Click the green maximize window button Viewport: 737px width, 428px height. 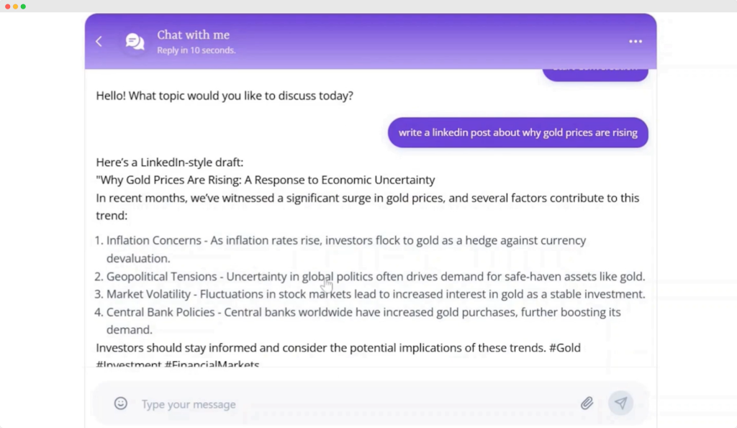(24, 6)
